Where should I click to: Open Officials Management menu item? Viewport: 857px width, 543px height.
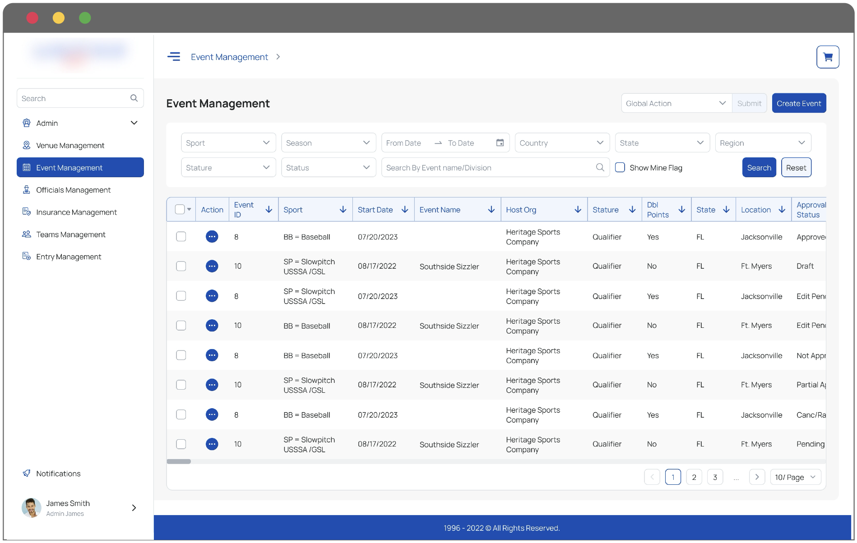tap(80, 190)
